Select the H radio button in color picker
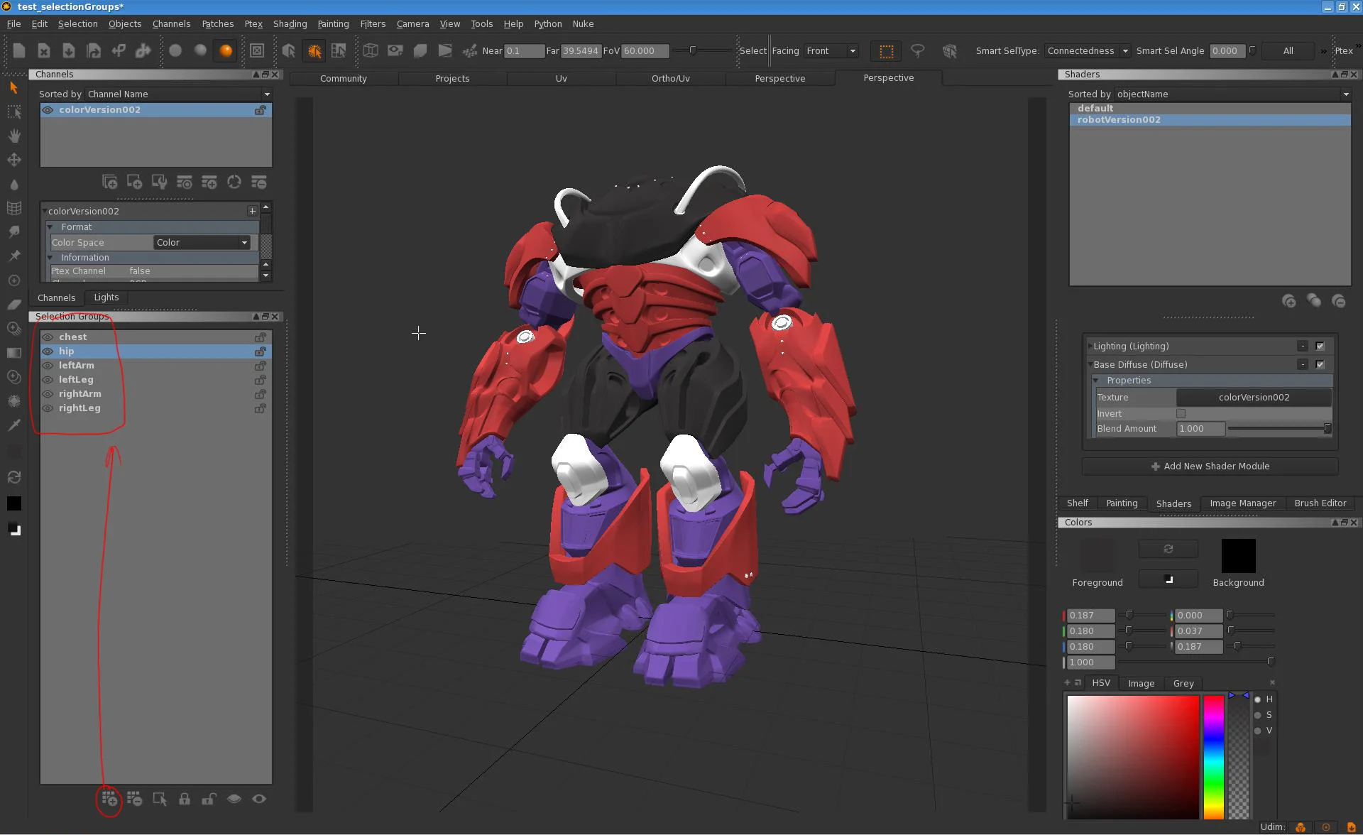 point(1258,700)
